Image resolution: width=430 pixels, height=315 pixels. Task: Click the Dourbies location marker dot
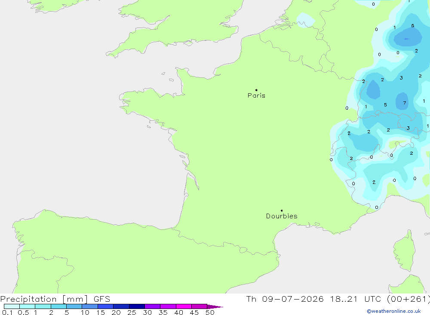[282, 211]
